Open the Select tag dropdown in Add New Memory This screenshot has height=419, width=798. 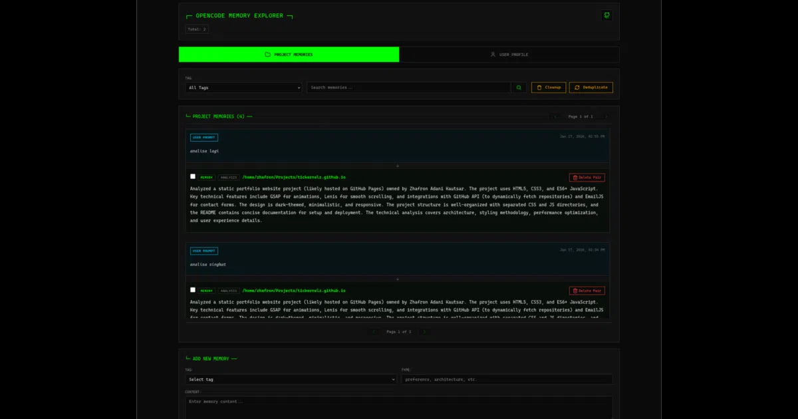pos(291,379)
